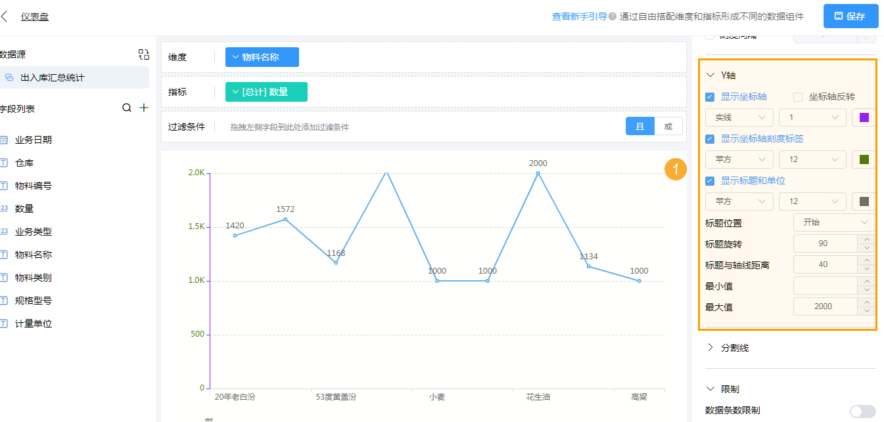Open the 查看新手引导 link
The height and width of the screenshot is (422, 884).
[x=578, y=16]
